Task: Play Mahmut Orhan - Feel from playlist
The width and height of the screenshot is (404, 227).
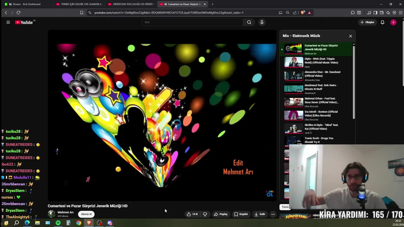Action: (316, 102)
